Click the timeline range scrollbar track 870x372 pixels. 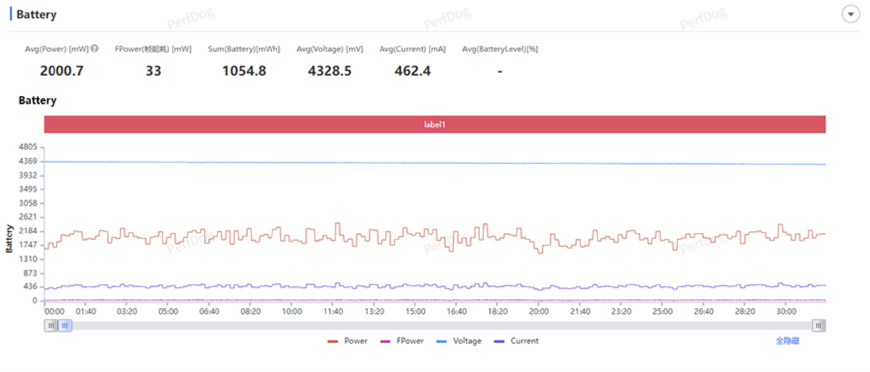(442, 325)
